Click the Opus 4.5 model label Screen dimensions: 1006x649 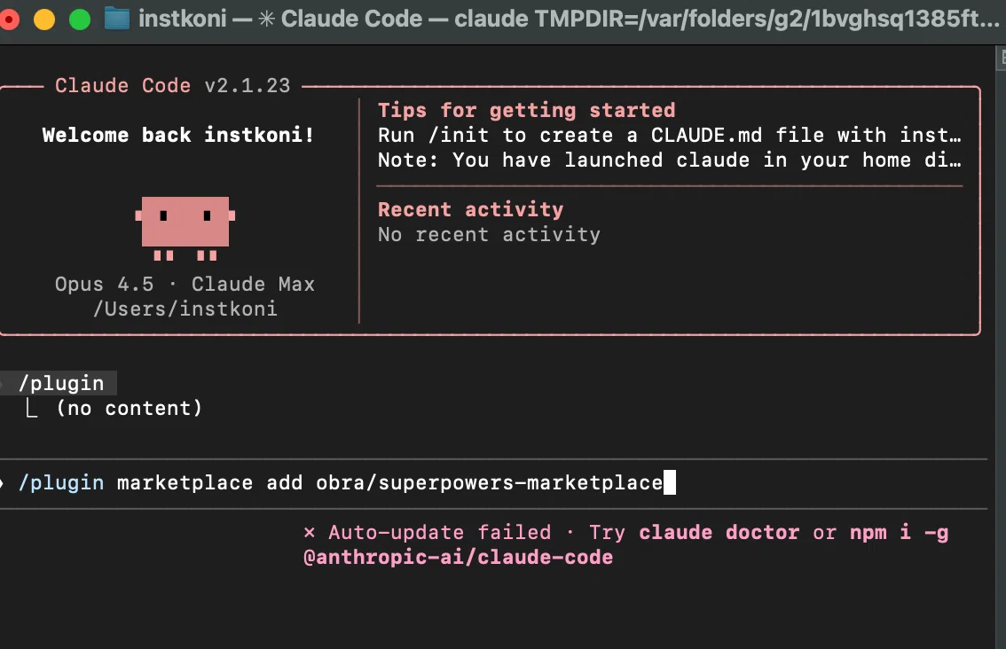[104, 284]
